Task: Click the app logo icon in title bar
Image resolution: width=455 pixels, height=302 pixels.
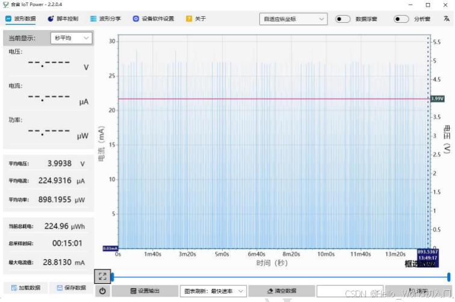Action: 5,4
